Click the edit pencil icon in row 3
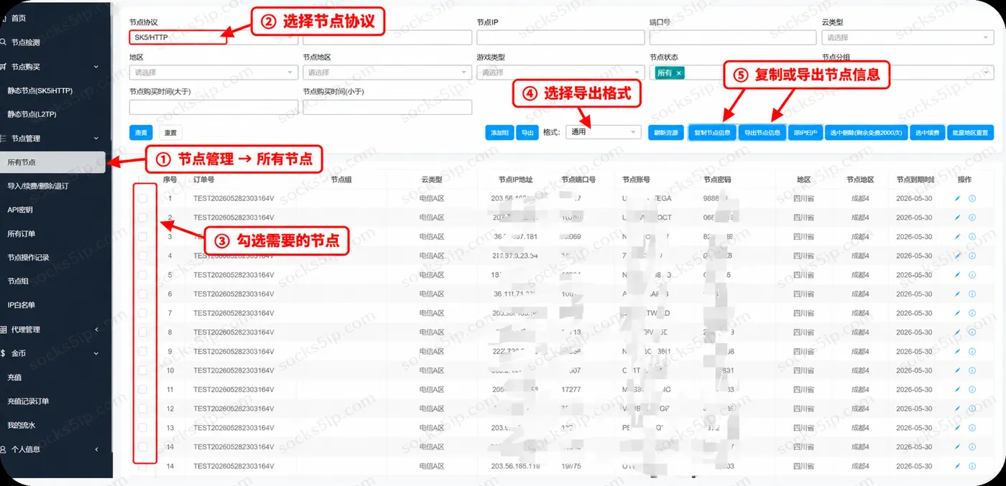The height and width of the screenshot is (486, 1006). (x=957, y=236)
